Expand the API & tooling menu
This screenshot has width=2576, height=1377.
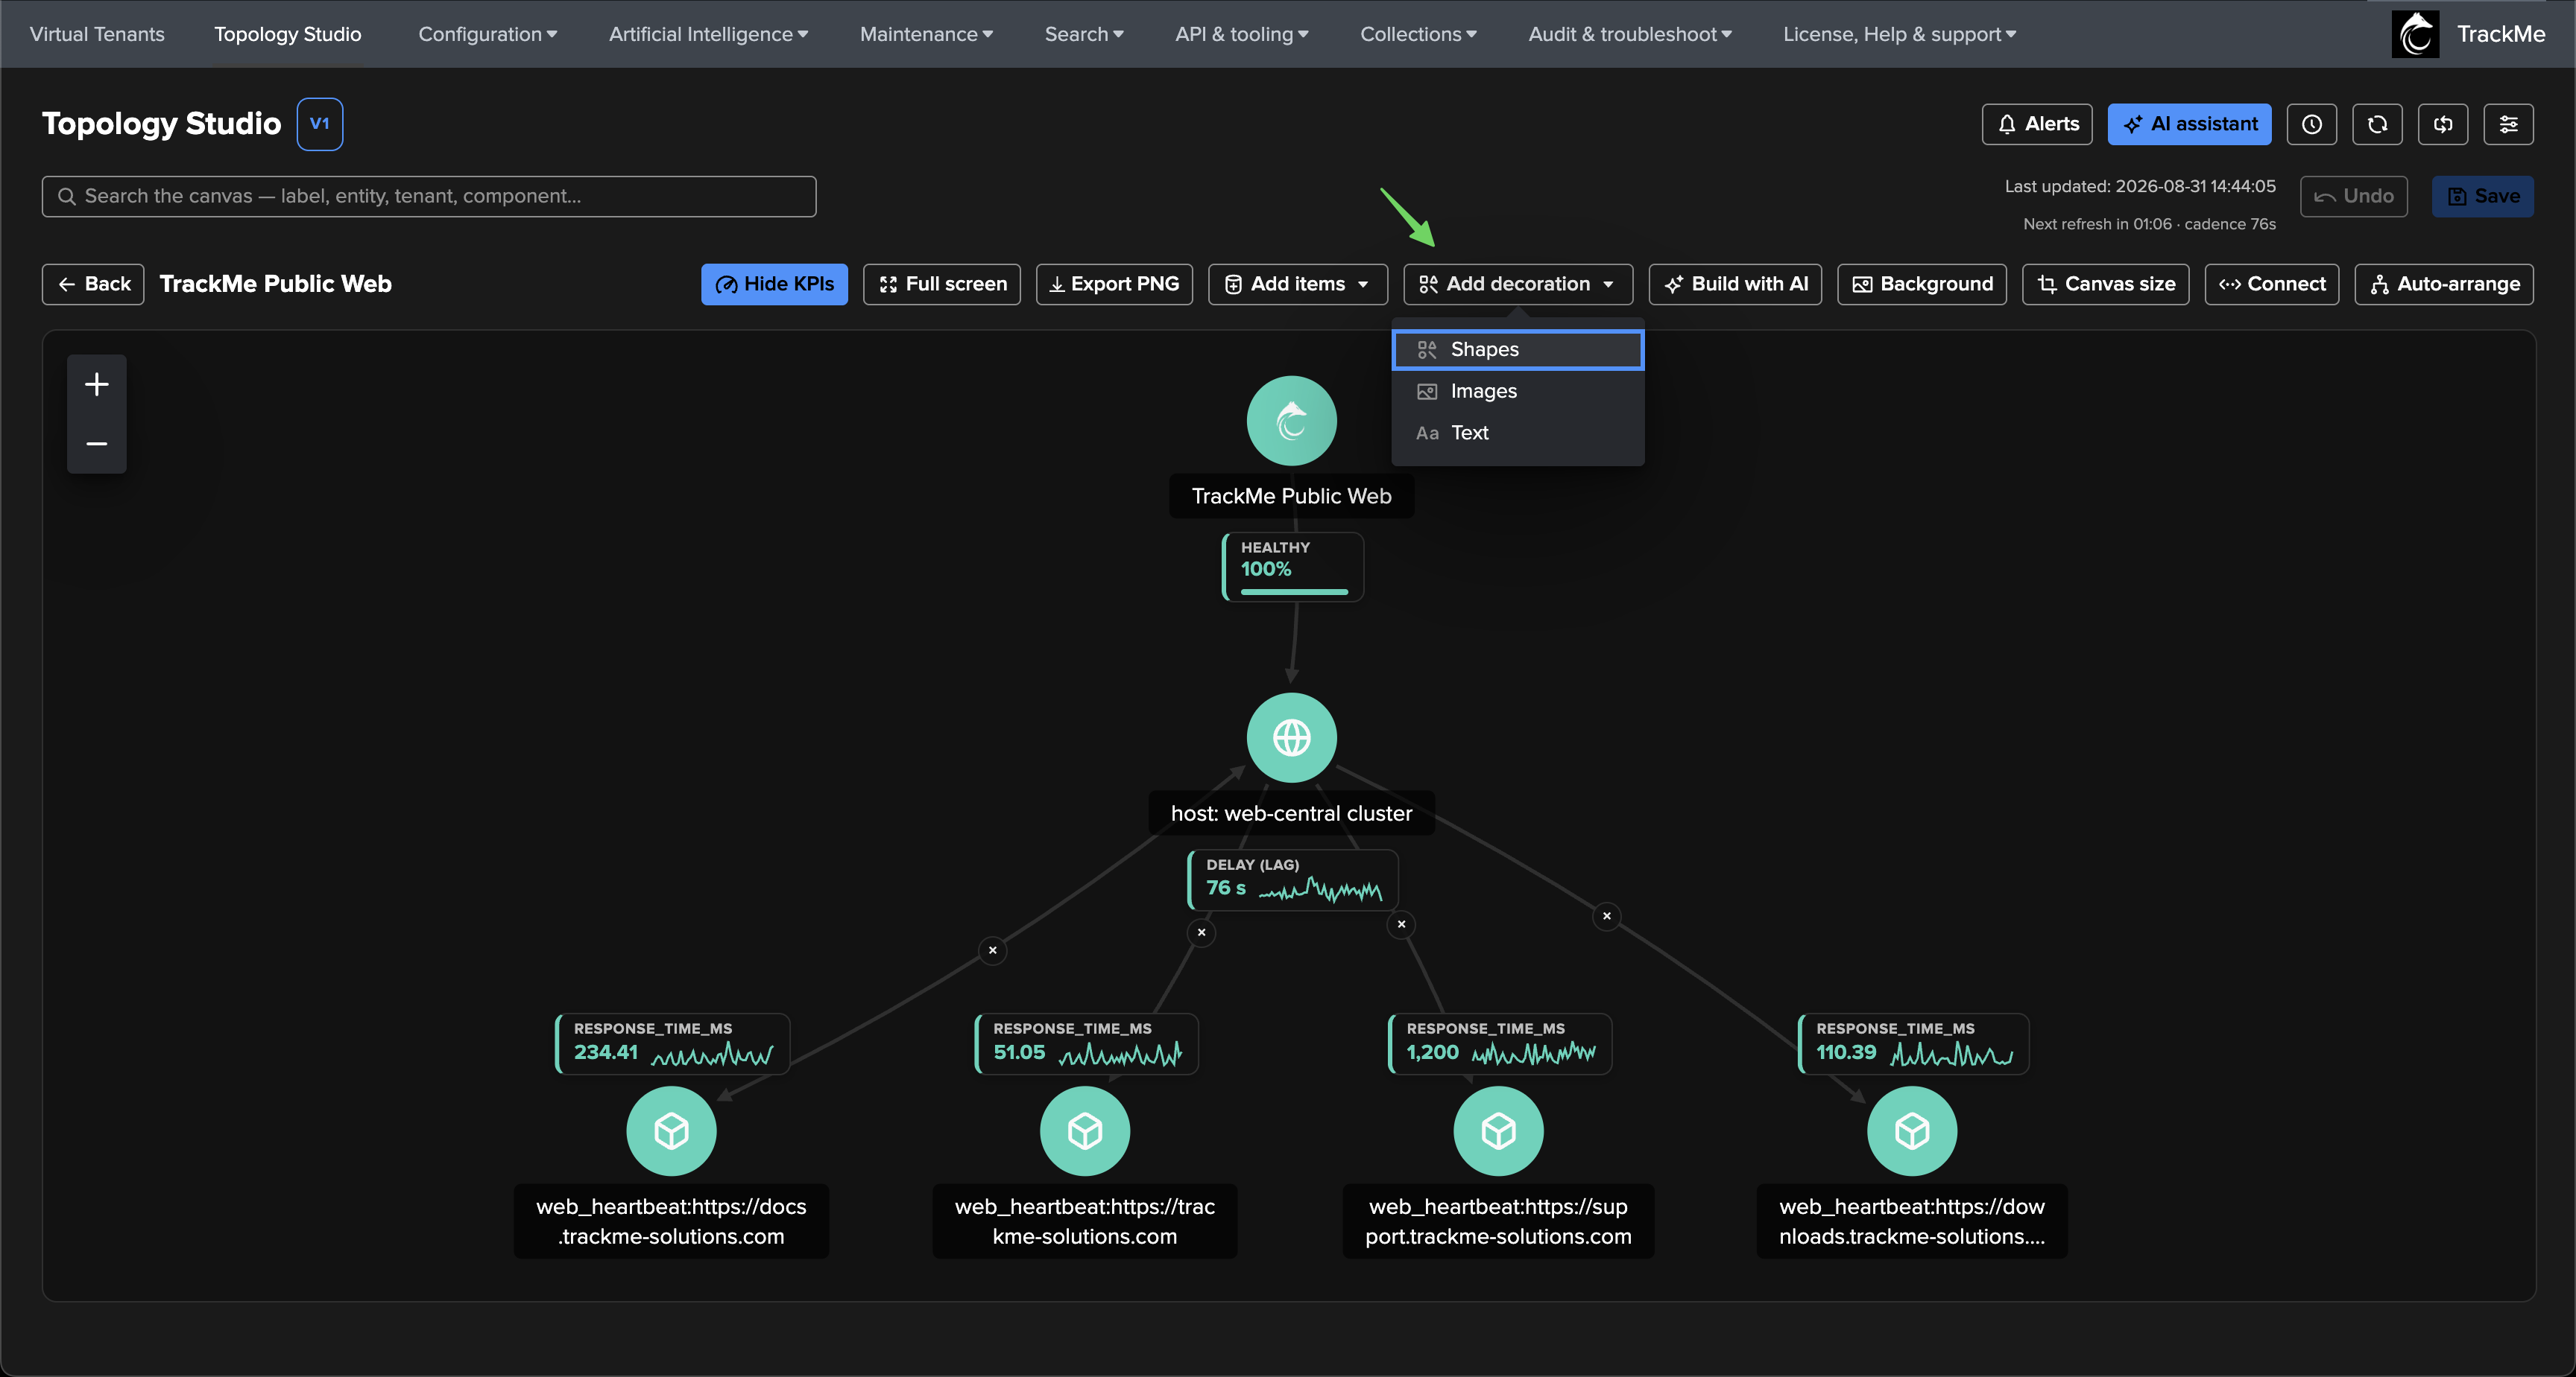click(1241, 34)
